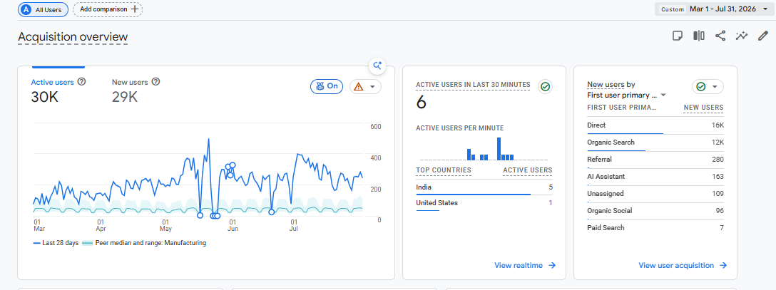This screenshot has height=290, width=776.
Task: Toggle the benchmarking On switch
Action: point(327,86)
